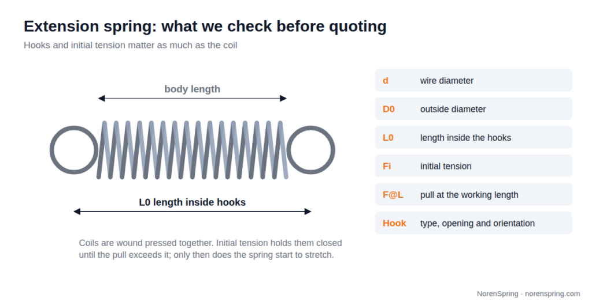The image size is (592, 305).
Task: Click the 'body length' label text
Action: tap(192, 89)
